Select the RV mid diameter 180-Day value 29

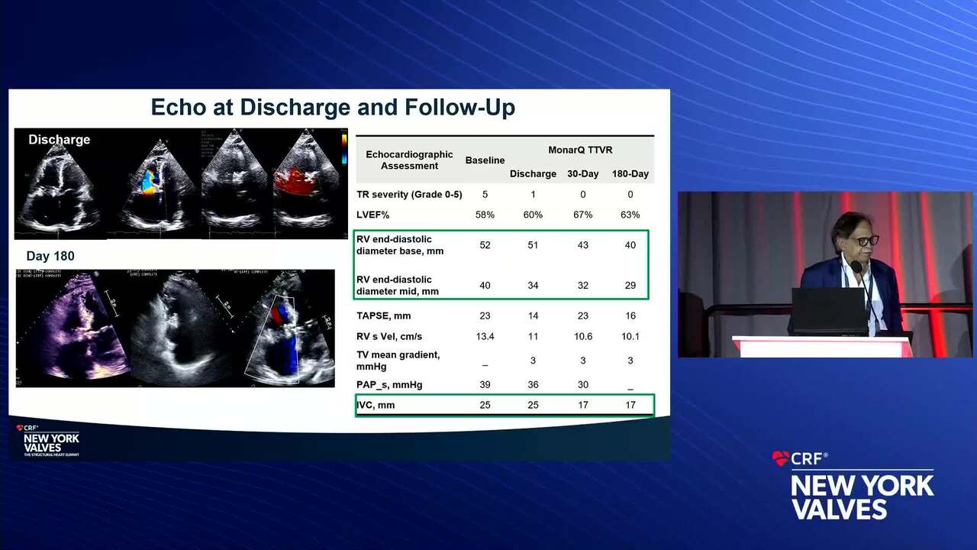630,286
